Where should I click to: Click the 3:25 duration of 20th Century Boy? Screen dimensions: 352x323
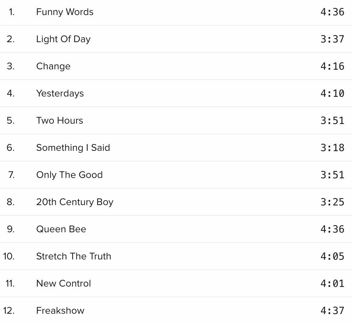[332, 202]
